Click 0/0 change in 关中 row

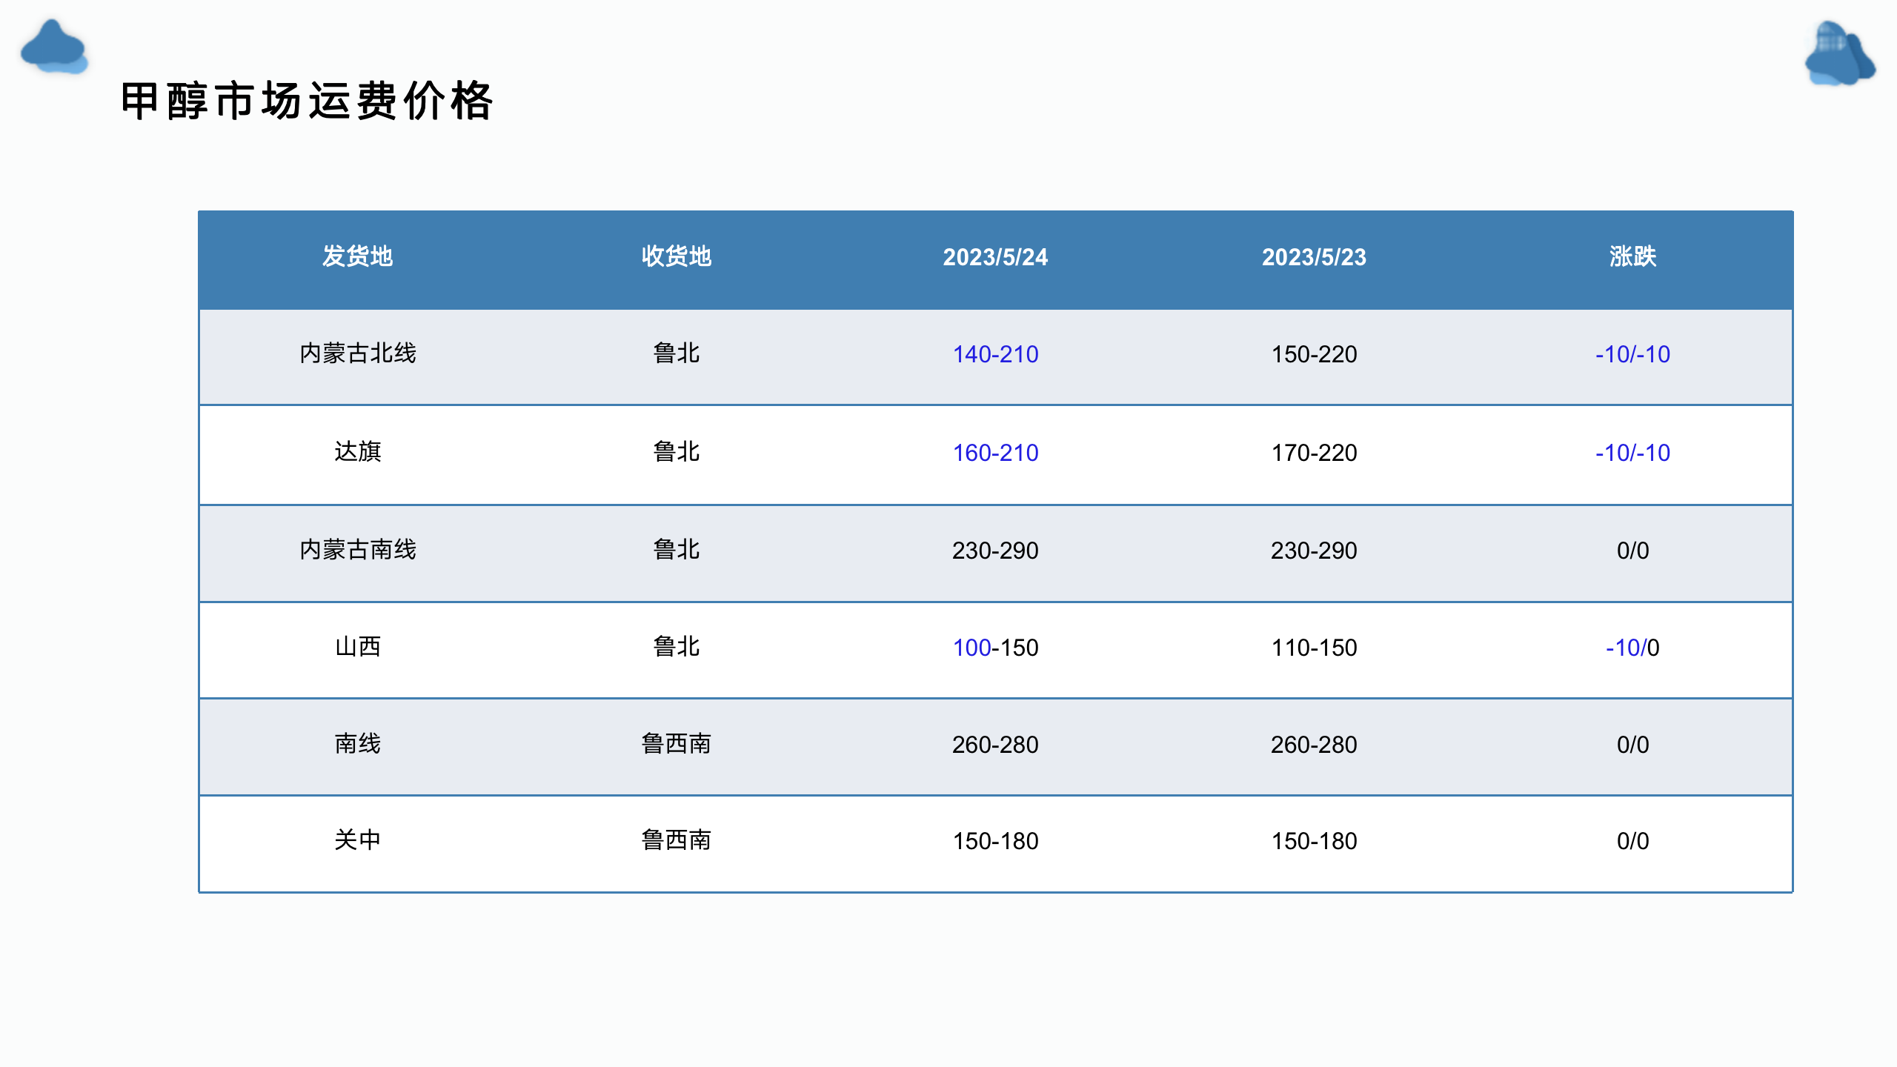(1632, 841)
